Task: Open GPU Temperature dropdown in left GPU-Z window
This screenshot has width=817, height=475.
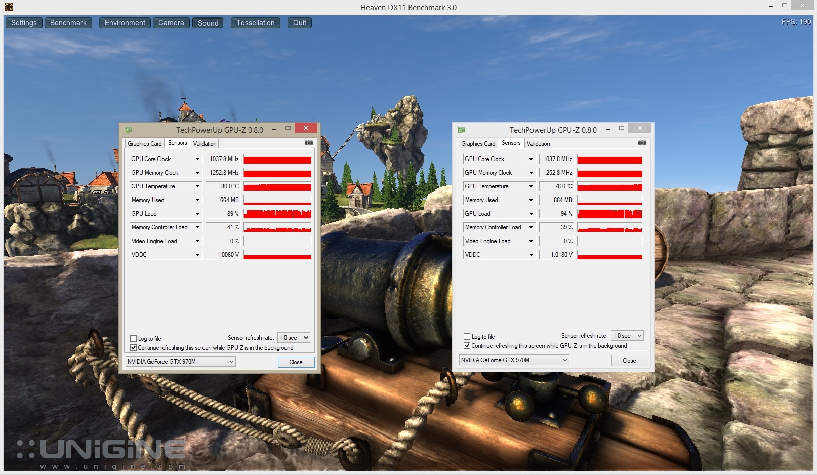Action: click(x=197, y=186)
